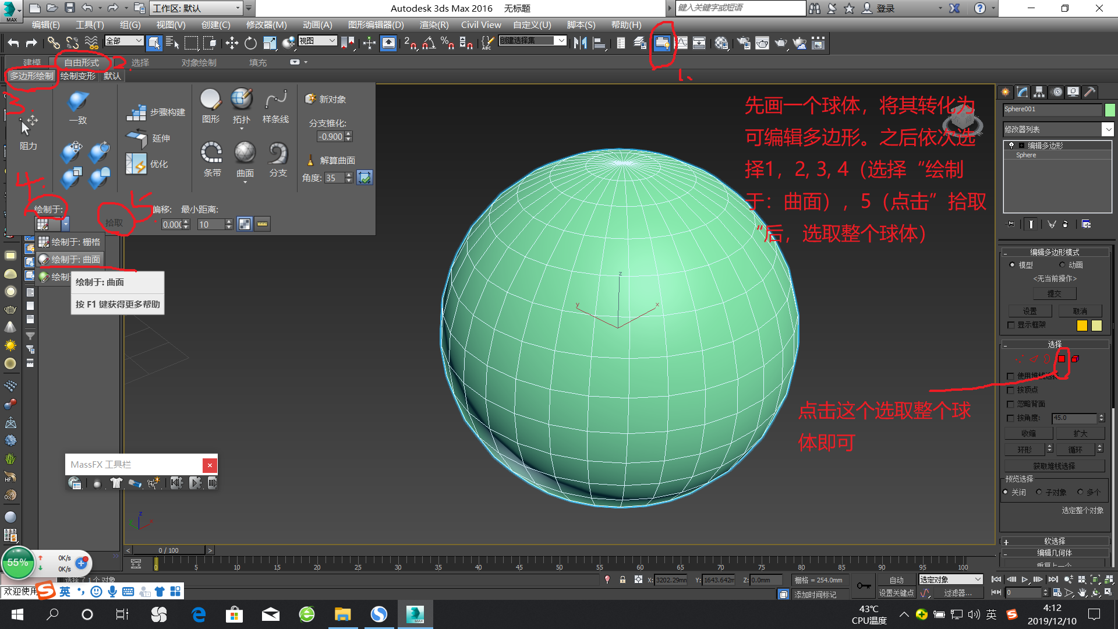Choose the Select and Move tool

click(232, 43)
